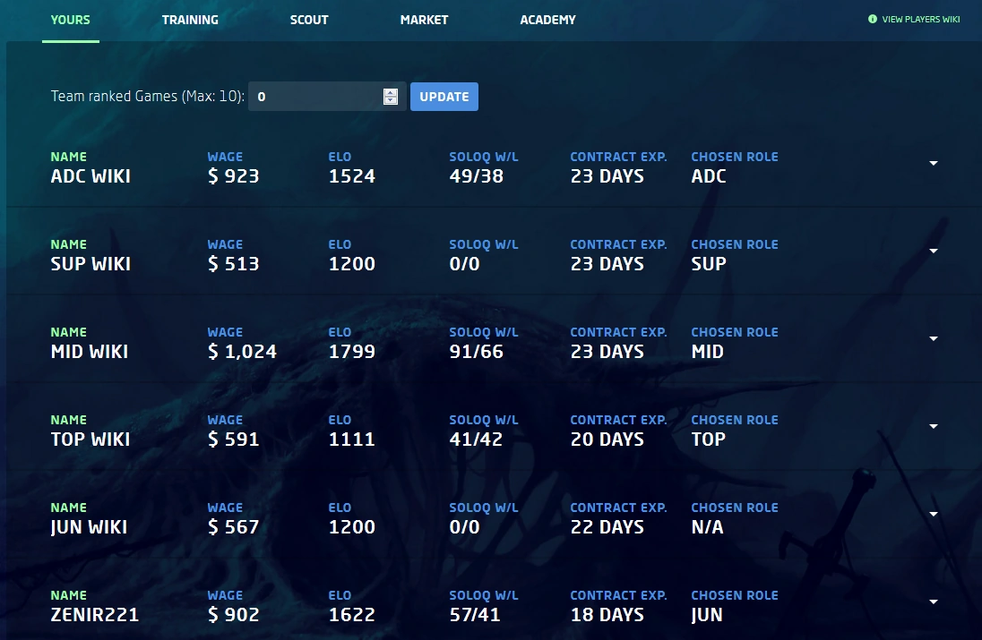Switch to the TRAINING tab
Viewport: 982px width, 640px height.
(x=190, y=19)
